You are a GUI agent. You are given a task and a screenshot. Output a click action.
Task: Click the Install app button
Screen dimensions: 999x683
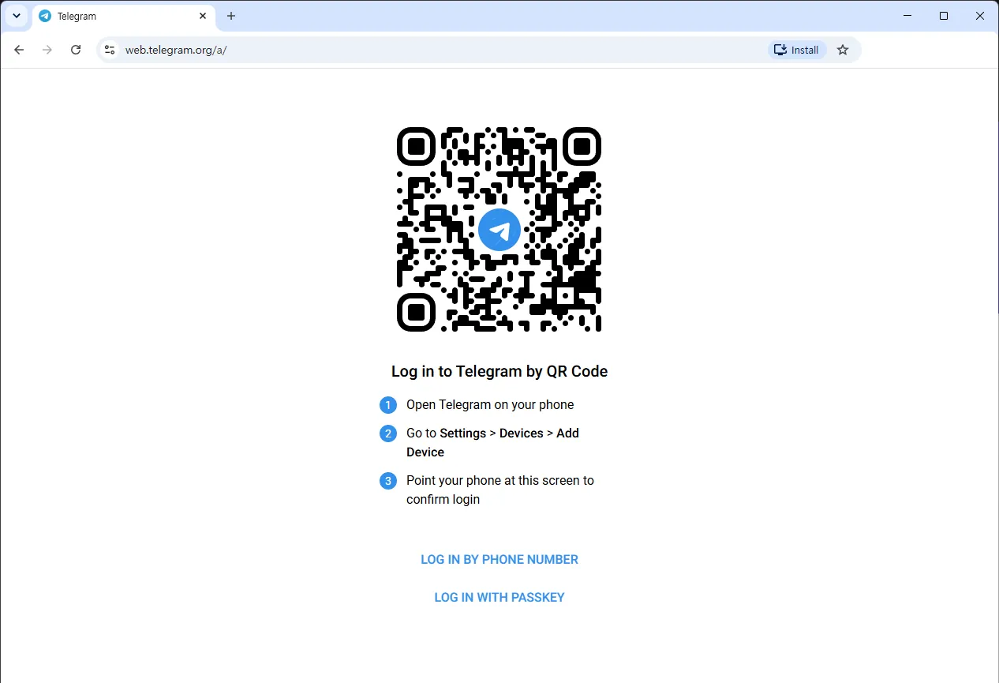[797, 50]
